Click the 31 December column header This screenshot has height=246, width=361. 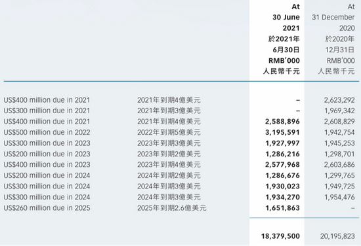333,17
